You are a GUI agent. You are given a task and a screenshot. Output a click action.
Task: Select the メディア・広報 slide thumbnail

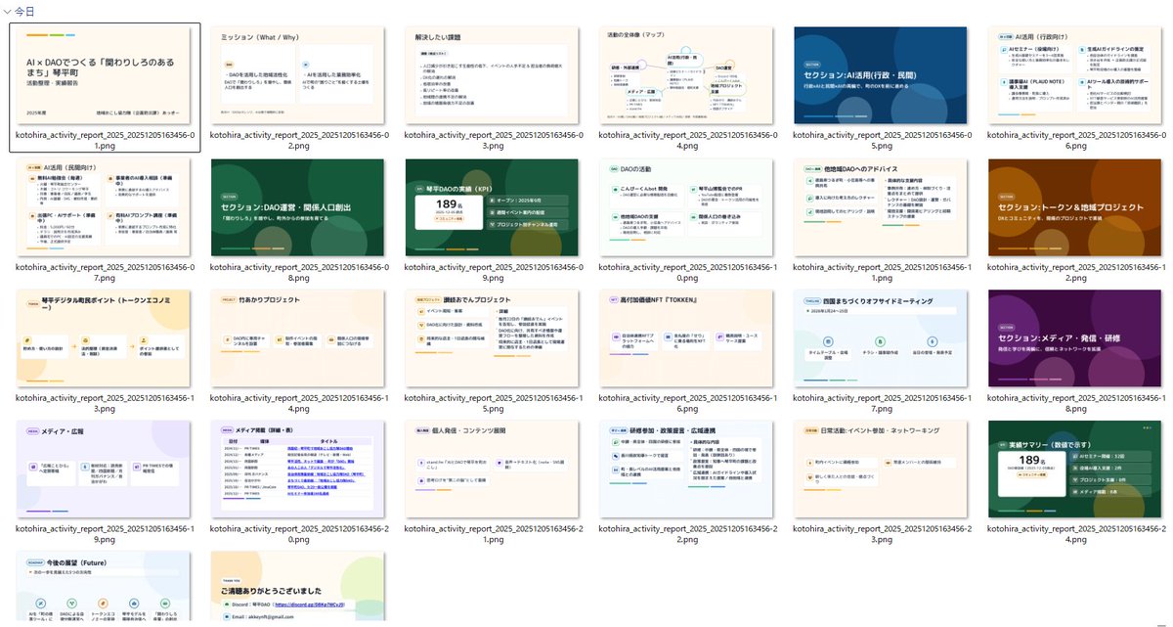click(105, 470)
